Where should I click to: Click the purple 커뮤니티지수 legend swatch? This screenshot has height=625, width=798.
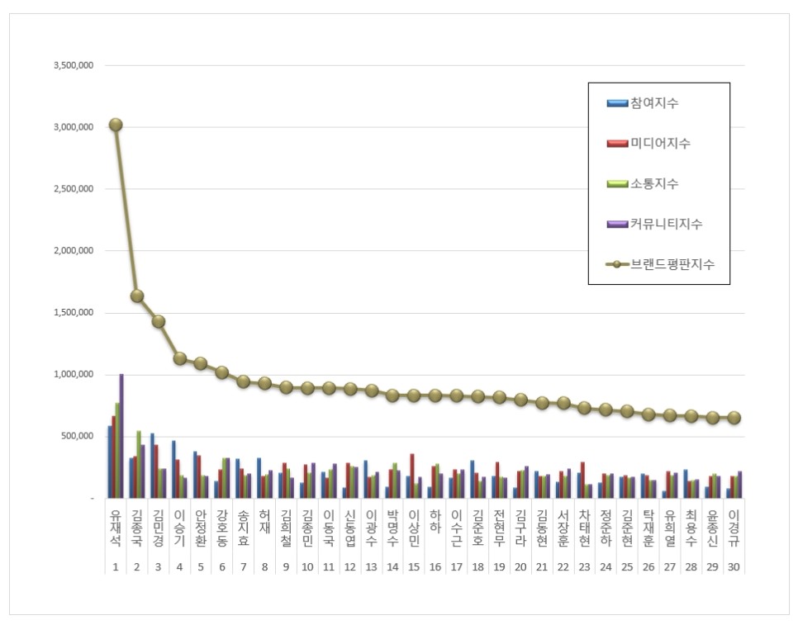point(617,225)
